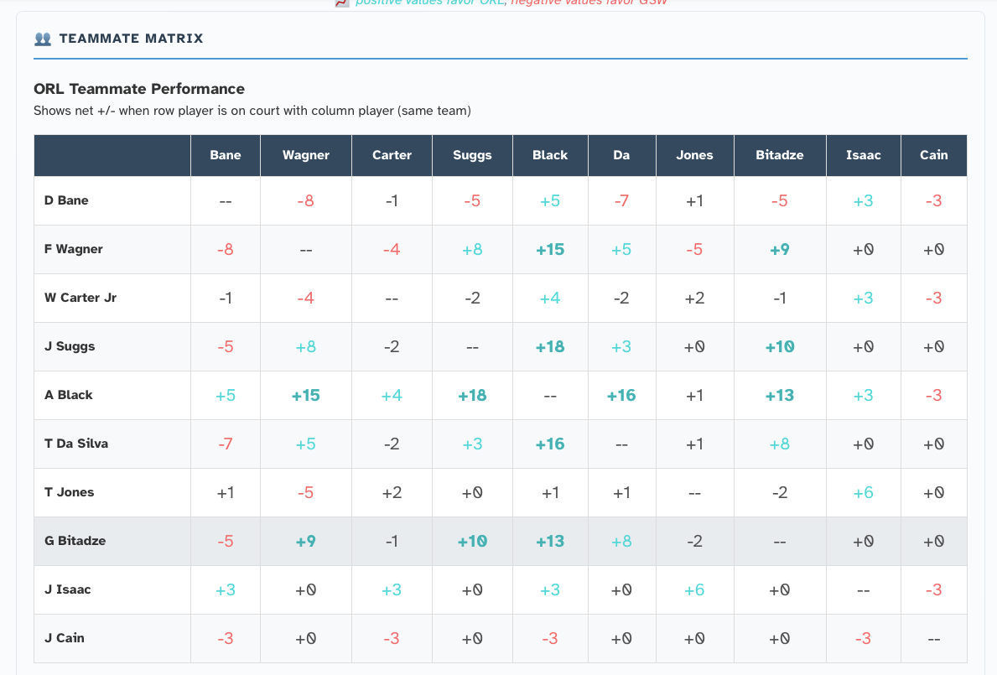Click the W Carter Jr row label

click(x=80, y=298)
